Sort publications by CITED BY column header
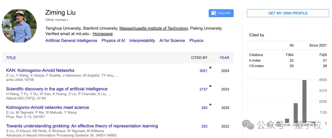This screenshot has height=138, width=332. [x=199, y=58]
